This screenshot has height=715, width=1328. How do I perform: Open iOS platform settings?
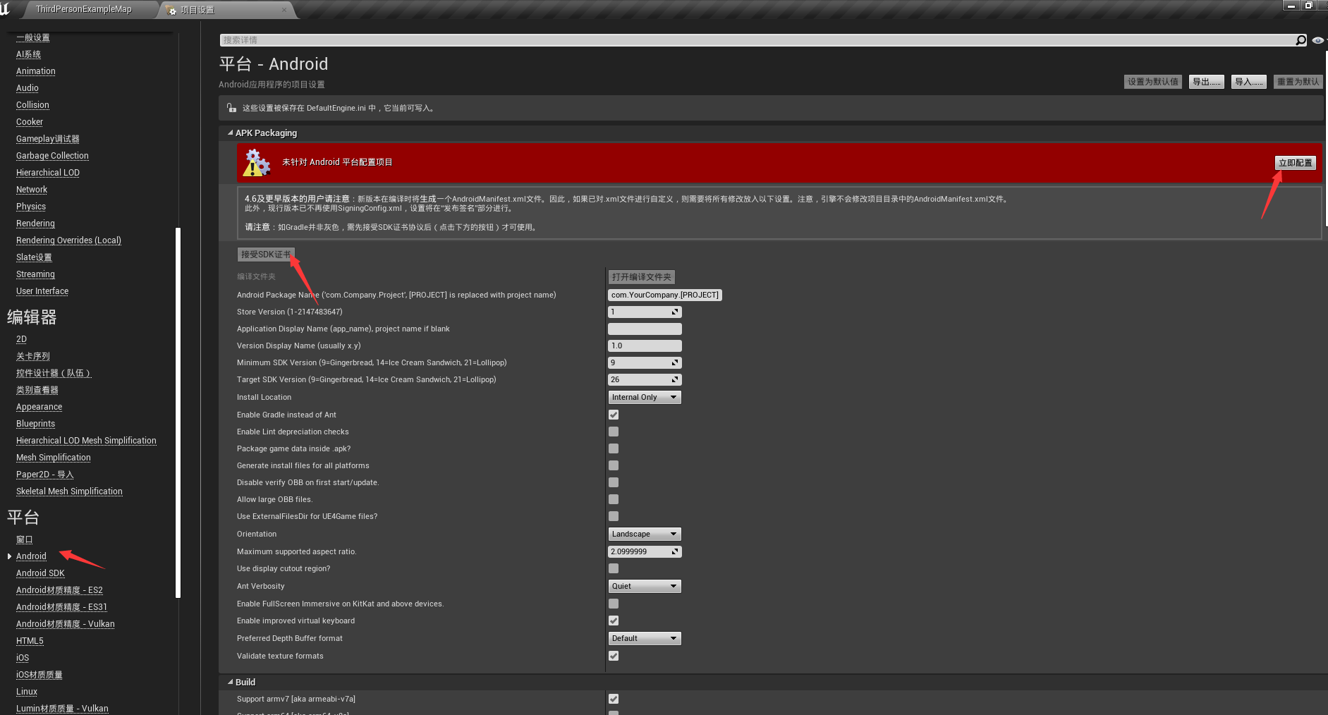tap(23, 658)
